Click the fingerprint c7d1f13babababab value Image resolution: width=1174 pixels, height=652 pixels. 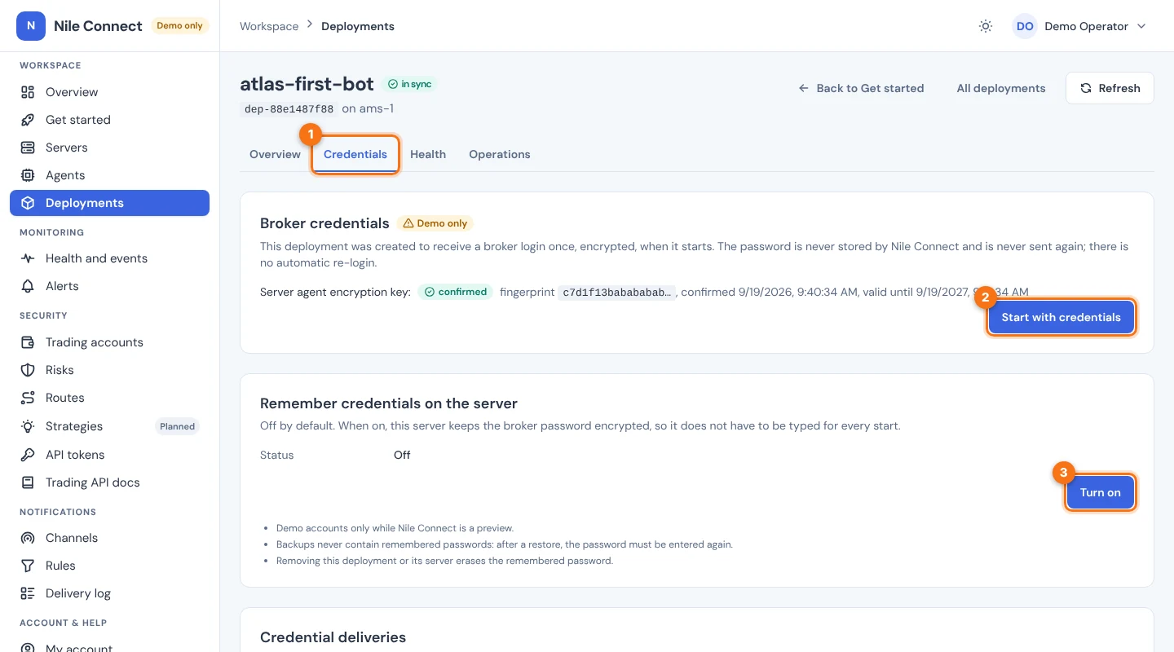coord(618,292)
